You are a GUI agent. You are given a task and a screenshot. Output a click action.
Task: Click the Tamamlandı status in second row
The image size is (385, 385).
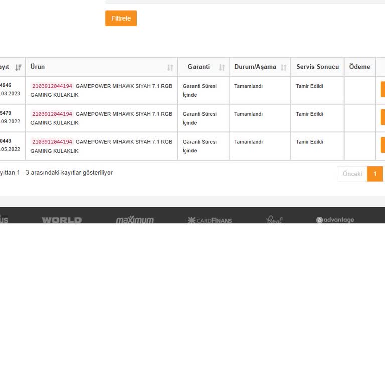tap(248, 114)
